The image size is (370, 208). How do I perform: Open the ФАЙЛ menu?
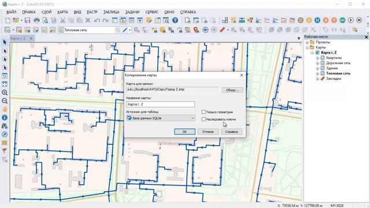11,12
